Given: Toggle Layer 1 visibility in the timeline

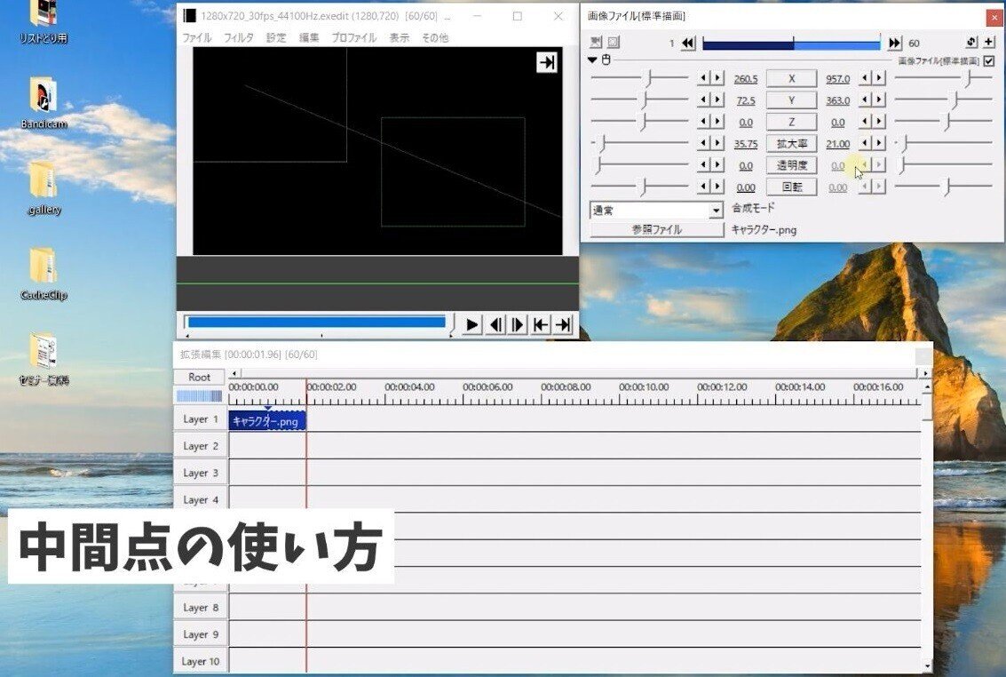Looking at the screenshot, I should pos(199,418).
